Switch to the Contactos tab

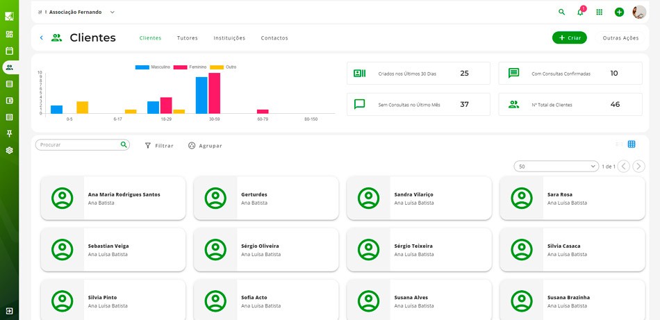click(274, 38)
